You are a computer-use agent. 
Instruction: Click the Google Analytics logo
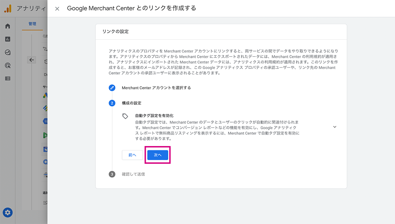coord(8,9)
